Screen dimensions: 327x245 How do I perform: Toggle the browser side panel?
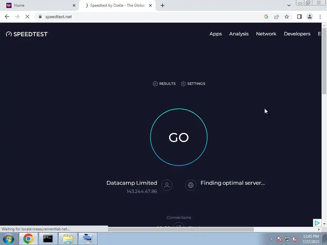tap(300, 17)
